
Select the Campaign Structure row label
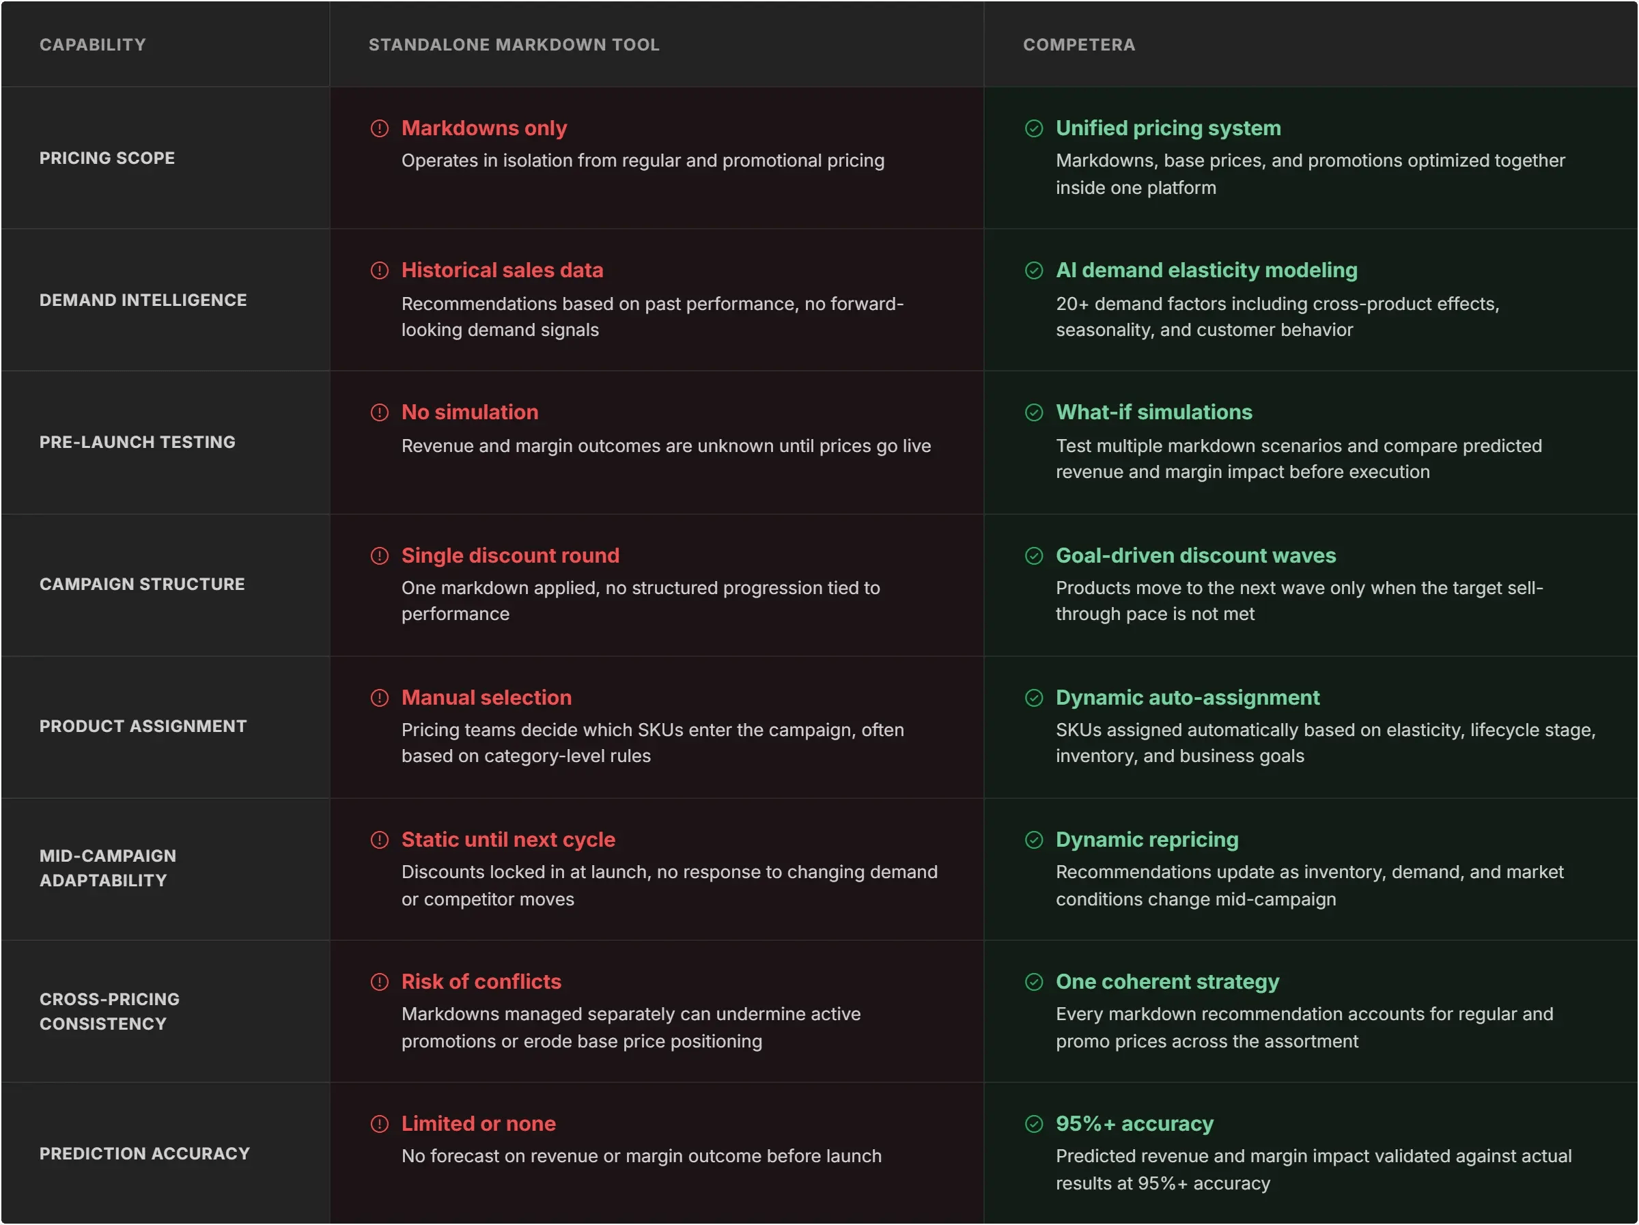coord(142,585)
